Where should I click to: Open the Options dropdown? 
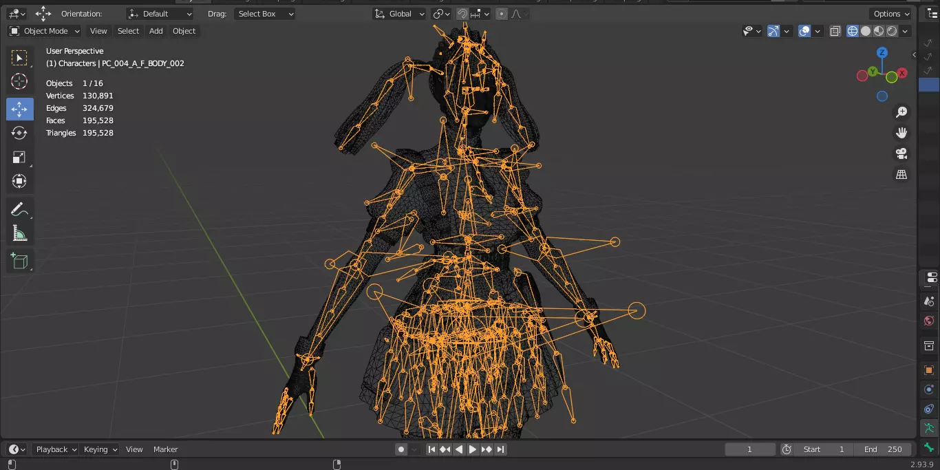(891, 14)
